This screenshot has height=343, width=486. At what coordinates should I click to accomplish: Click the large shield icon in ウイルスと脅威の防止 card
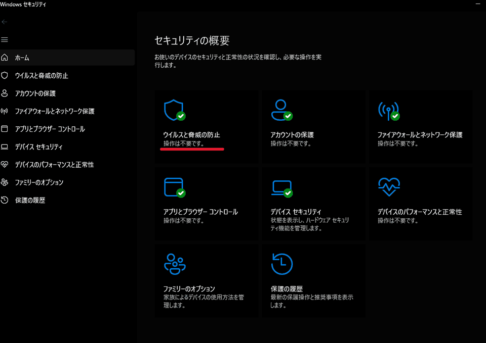[175, 110]
